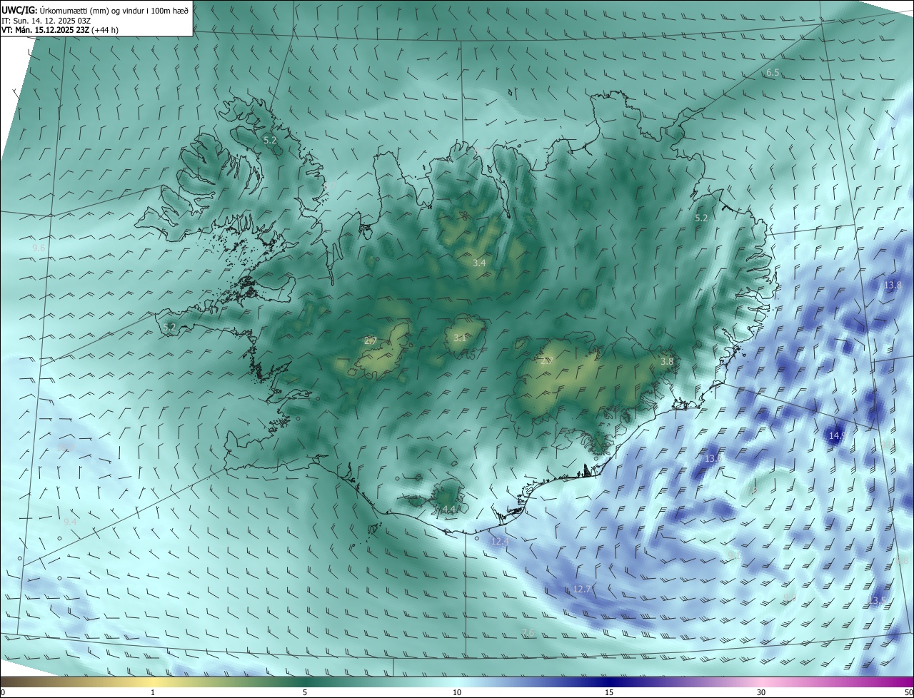Click the '0' tick on the color scale
Image resolution: width=914 pixels, height=698 pixels.
[x=3, y=692]
